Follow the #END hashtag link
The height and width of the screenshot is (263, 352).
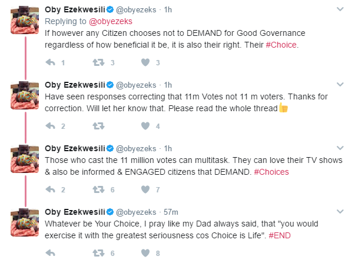(x=280, y=235)
